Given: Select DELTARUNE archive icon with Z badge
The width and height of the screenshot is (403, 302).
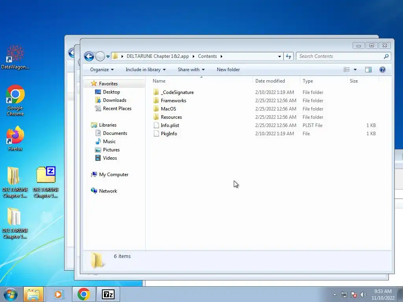Looking at the screenshot, I should [46, 182].
